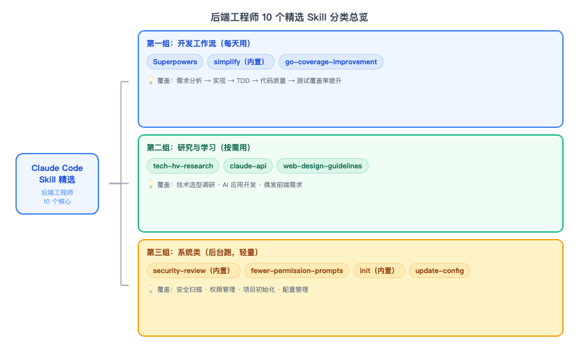Viewport: 579px width, 347px height.
Task: Select the fewer-permission-prompts pill
Action: 297,271
